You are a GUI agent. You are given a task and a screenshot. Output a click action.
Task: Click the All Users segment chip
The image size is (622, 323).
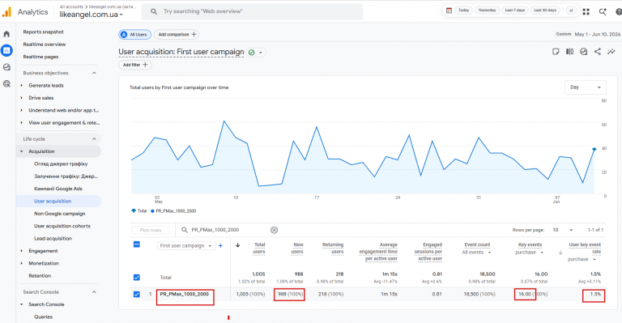click(135, 35)
